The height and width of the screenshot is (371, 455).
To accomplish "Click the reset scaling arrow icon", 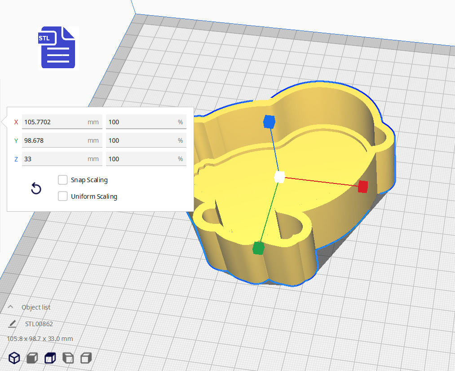I will click(36, 188).
